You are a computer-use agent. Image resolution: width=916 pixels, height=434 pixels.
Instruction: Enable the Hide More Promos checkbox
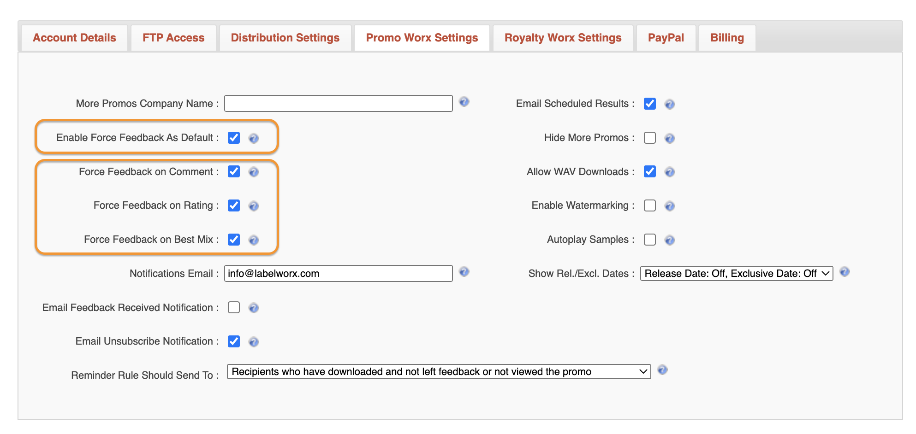pyautogui.click(x=650, y=138)
